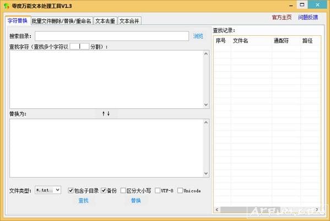Click the up arrow in the replace text scrollbar
This screenshot has width=330, height=221.
click(206, 122)
